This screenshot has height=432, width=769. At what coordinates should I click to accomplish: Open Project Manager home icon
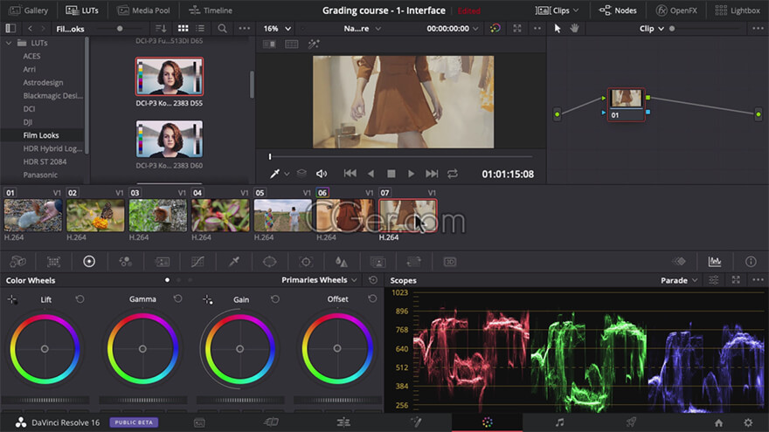click(x=718, y=422)
